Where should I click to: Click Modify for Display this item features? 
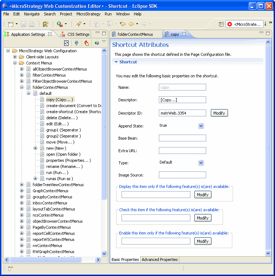click(203, 195)
